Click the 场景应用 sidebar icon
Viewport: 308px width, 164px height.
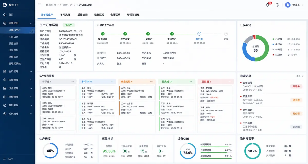[5, 23]
